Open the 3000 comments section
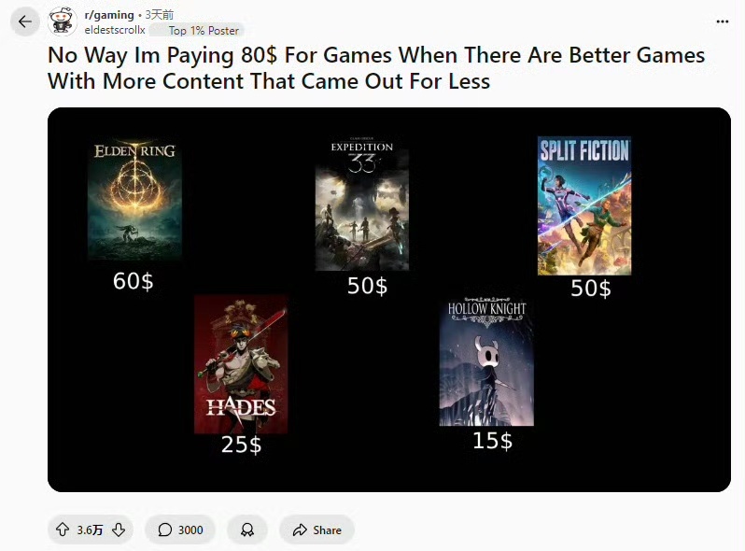 coord(180,530)
